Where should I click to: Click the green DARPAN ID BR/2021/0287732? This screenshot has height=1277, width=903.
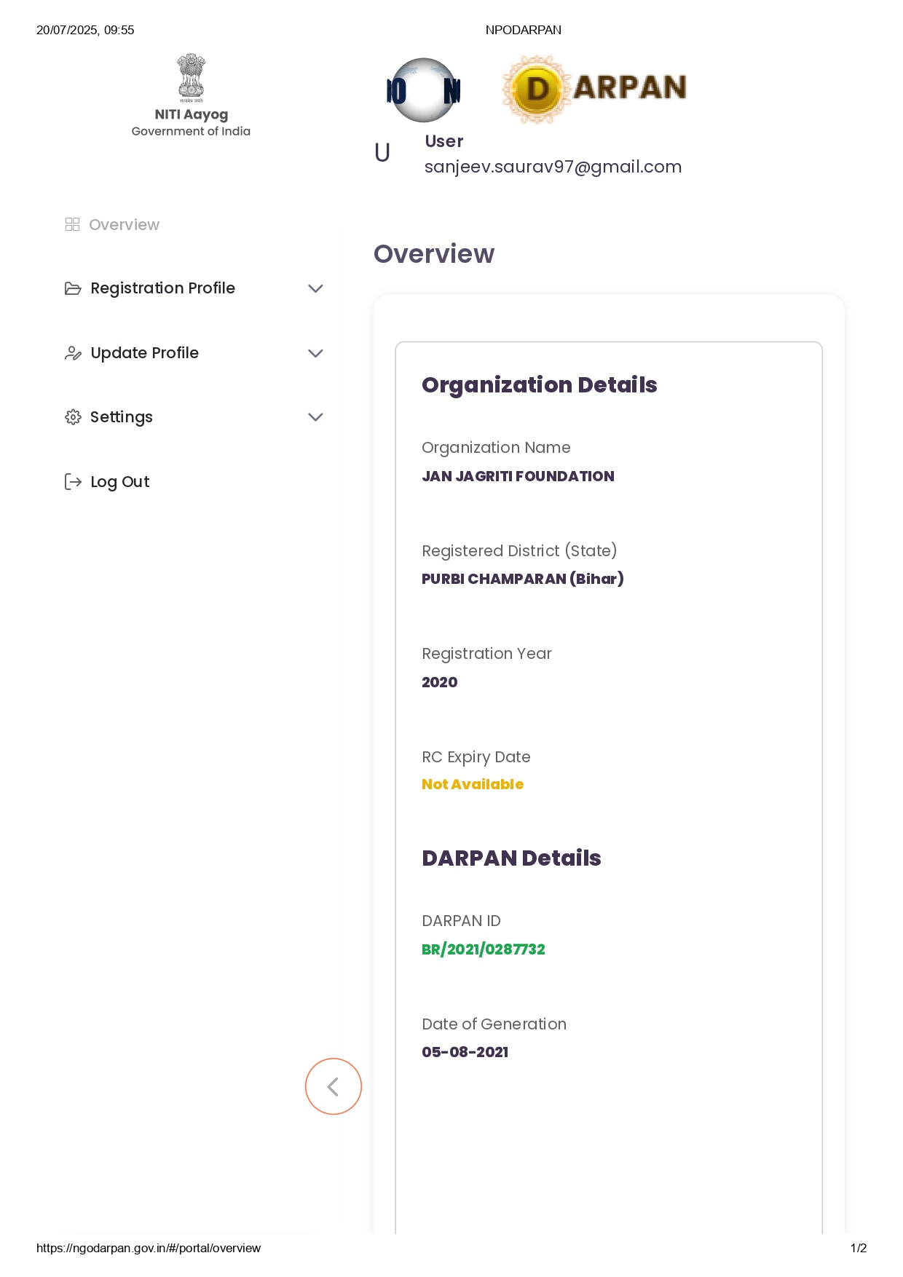(483, 949)
